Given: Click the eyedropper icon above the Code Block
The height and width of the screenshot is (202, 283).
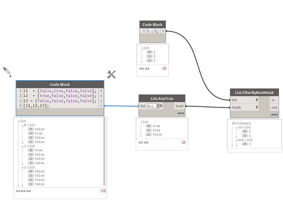Looking at the screenshot, I should (7, 72).
